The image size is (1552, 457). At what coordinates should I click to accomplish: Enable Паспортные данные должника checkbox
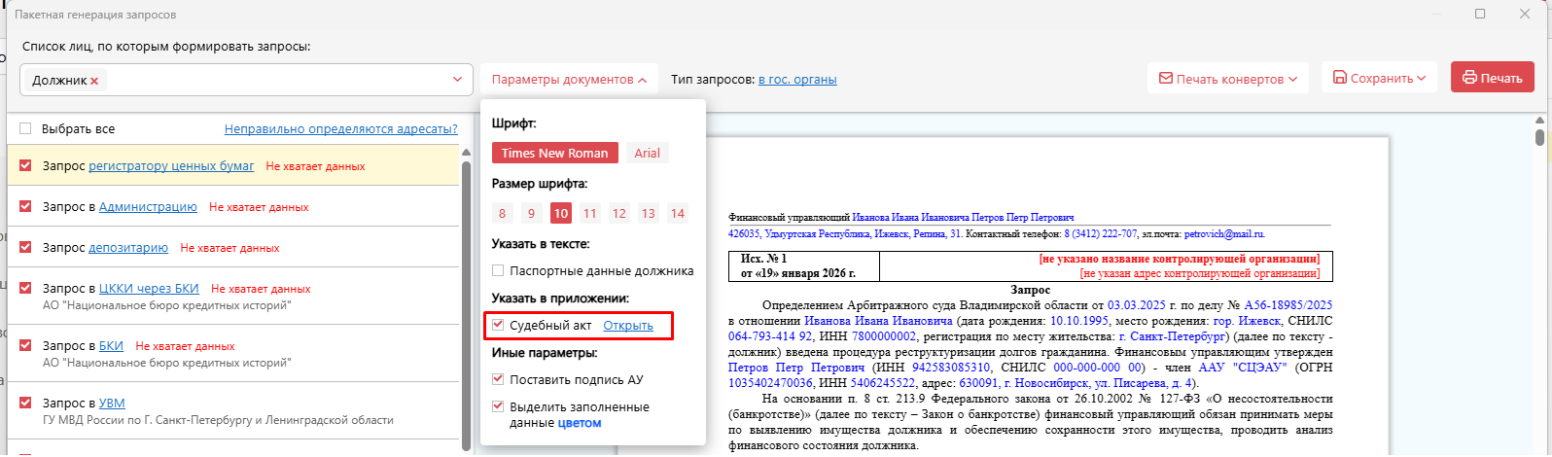[498, 270]
